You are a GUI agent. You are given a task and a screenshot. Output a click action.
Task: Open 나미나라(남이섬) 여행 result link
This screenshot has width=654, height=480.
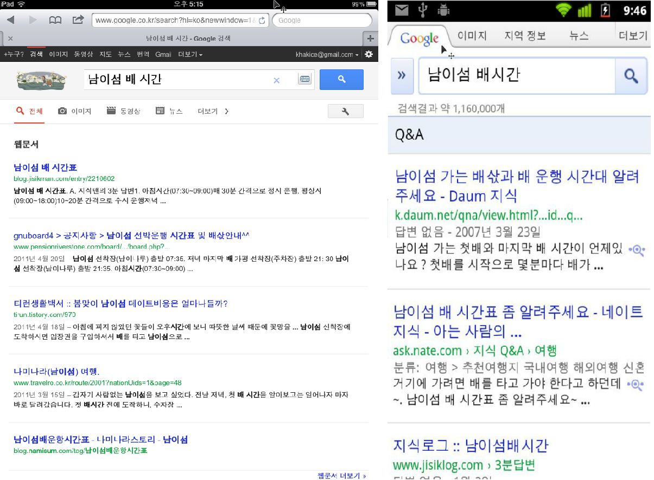click(x=56, y=372)
